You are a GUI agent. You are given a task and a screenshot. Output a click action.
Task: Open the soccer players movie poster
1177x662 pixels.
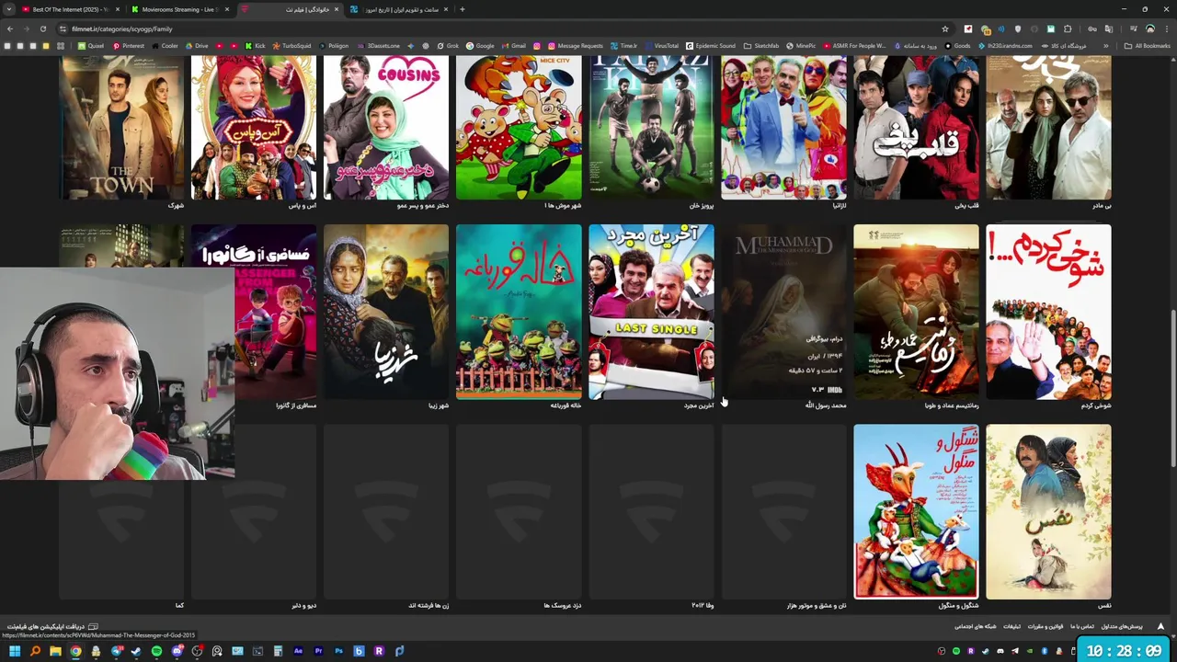coord(651,127)
